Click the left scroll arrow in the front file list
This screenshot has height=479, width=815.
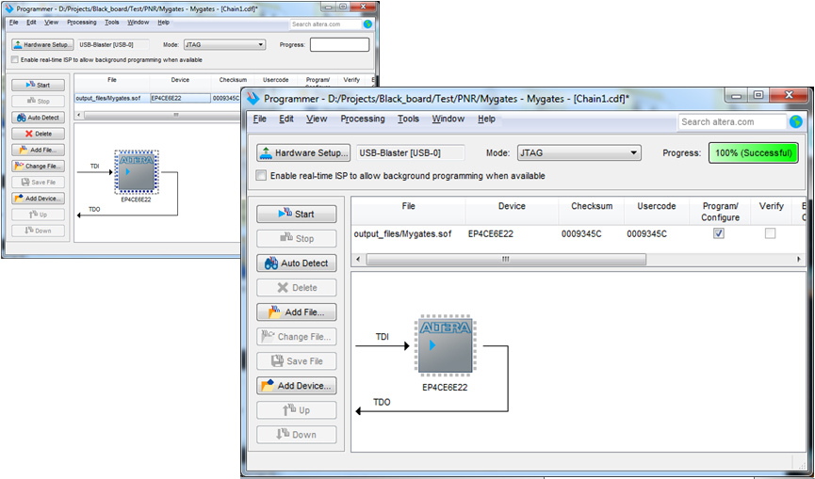click(358, 259)
